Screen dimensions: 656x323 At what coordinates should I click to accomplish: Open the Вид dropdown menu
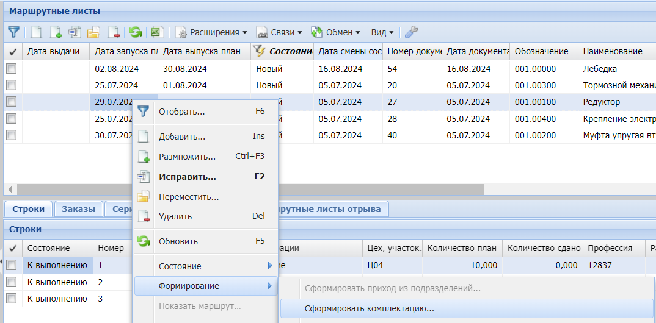pyautogui.click(x=382, y=32)
